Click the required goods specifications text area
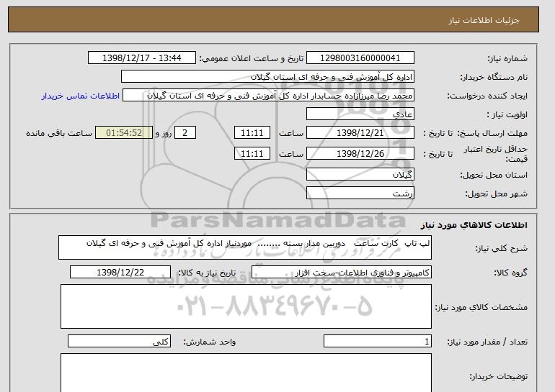Screen dimensions: 555x392 pos(246,306)
